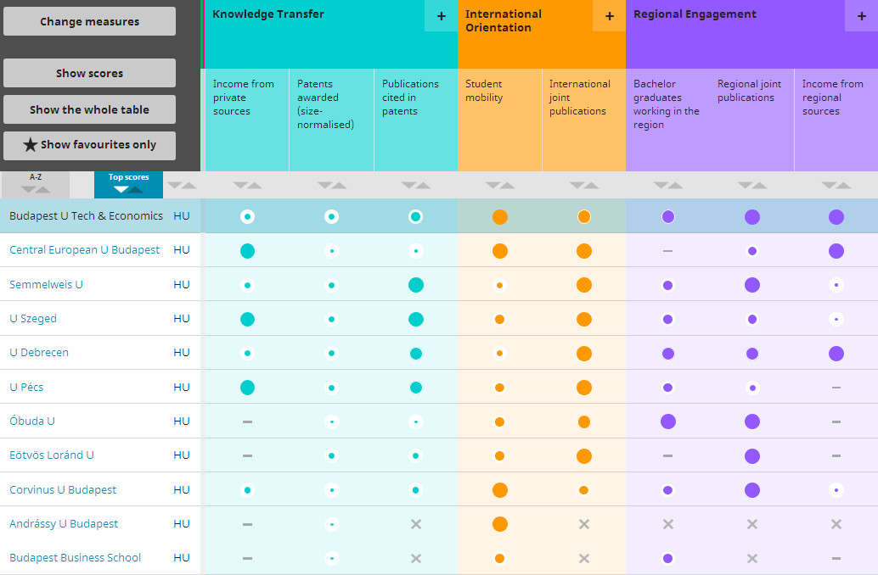Click Corvinus U Budapest Regional joint publications dot
878x575 pixels.
(752, 490)
